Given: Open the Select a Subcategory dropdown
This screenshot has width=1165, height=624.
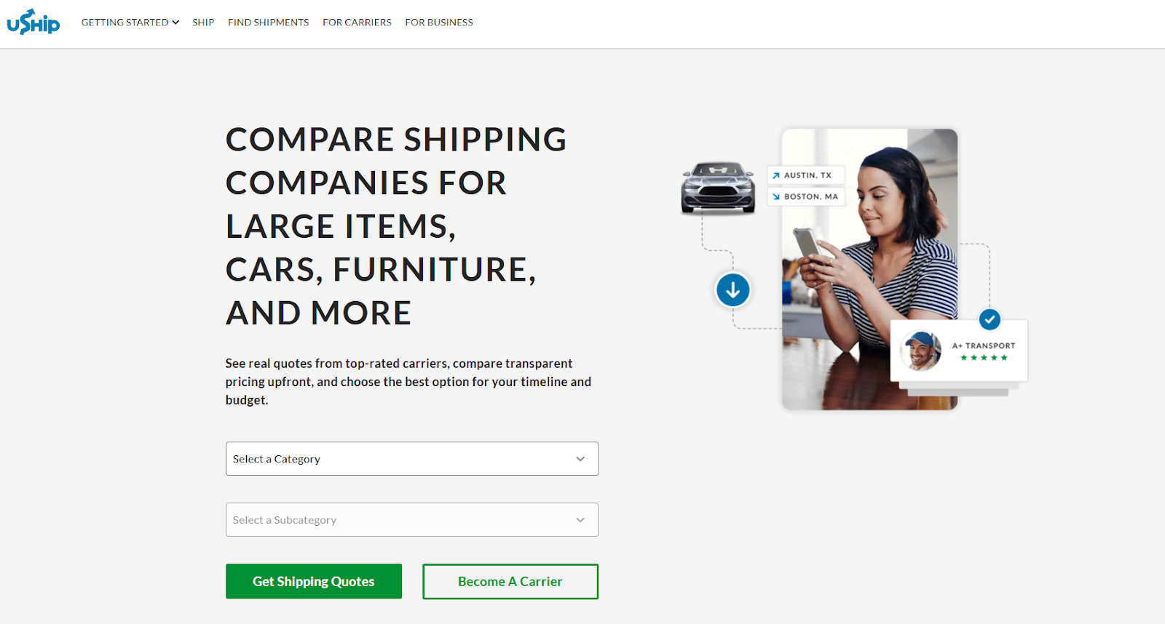Looking at the screenshot, I should pyautogui.click(x=412, y=520).
